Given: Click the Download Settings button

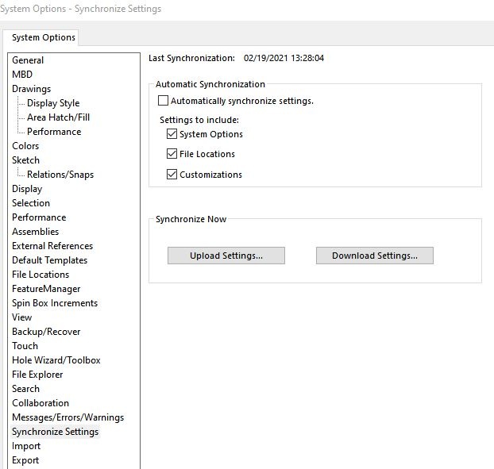Looking at the screenshot, I should click(375, 256).
